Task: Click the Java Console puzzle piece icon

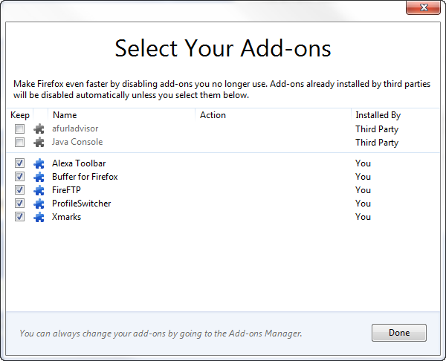Action: point(39,143)
